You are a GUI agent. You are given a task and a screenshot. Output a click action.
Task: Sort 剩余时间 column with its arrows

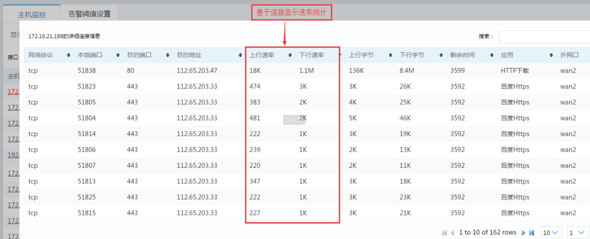[x=492, y=55]
